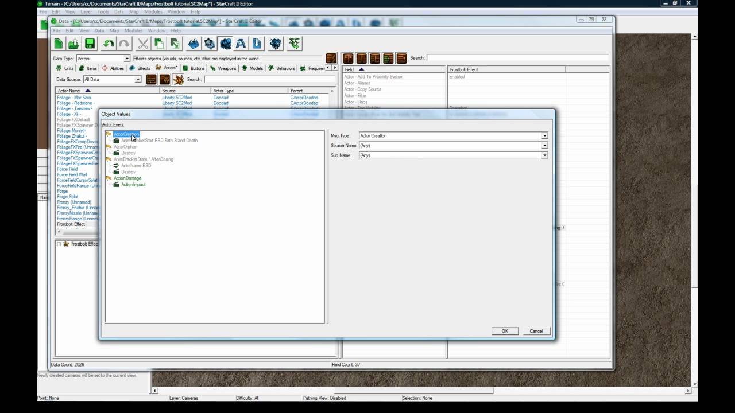Switch to the Models tab
The height and width of the screenshot is (413, 735).
point(252,68)
